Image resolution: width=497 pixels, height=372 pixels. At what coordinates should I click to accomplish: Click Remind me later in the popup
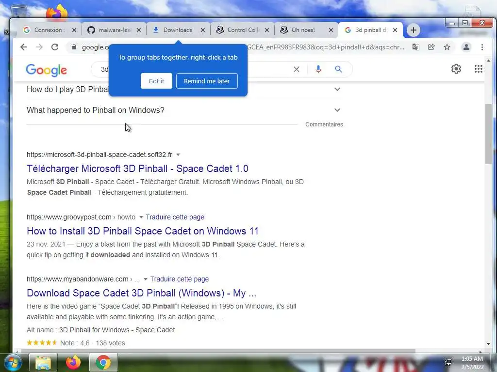click(x=207, y=81)
